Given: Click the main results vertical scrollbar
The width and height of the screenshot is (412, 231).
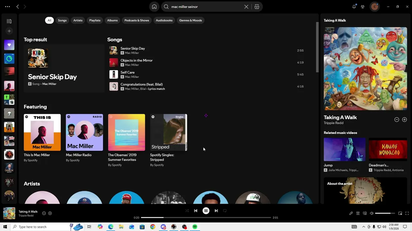Looking at the screenshot, I should coord(317,47).
